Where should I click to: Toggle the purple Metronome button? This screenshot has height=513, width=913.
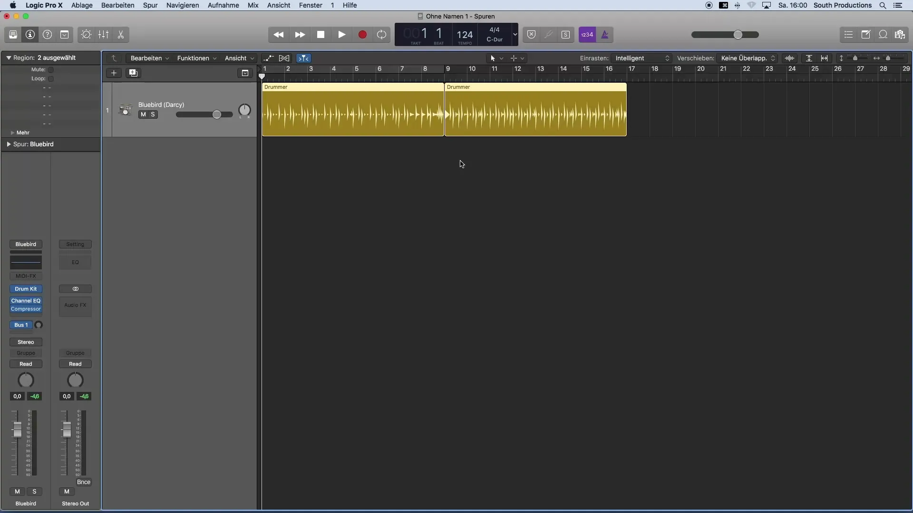(605, 35)
